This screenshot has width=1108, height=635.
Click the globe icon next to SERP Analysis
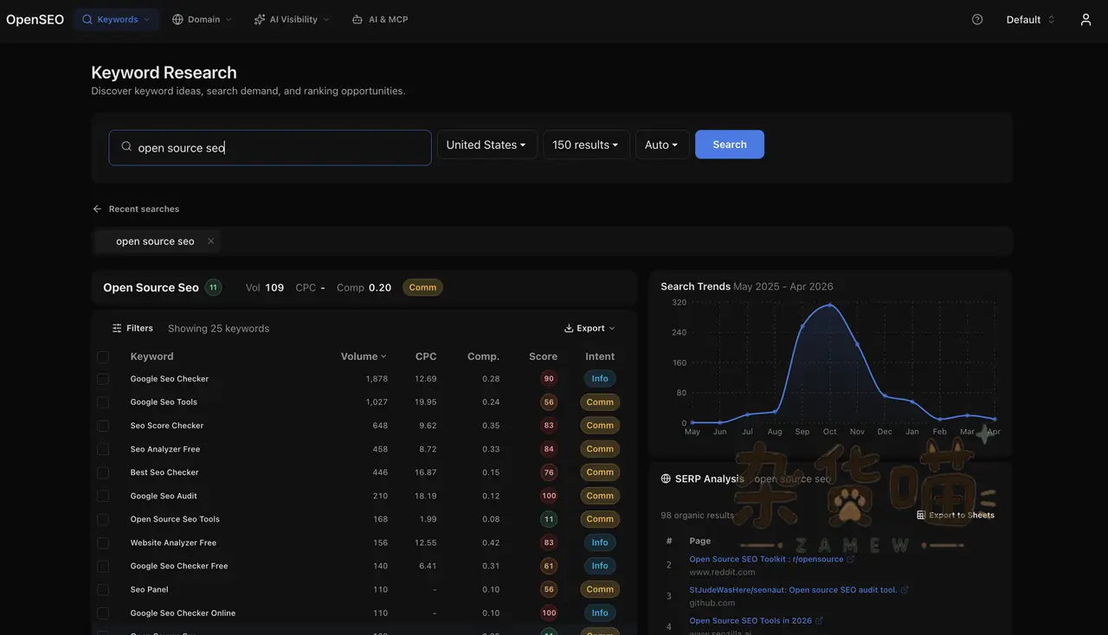click(666, 478)
